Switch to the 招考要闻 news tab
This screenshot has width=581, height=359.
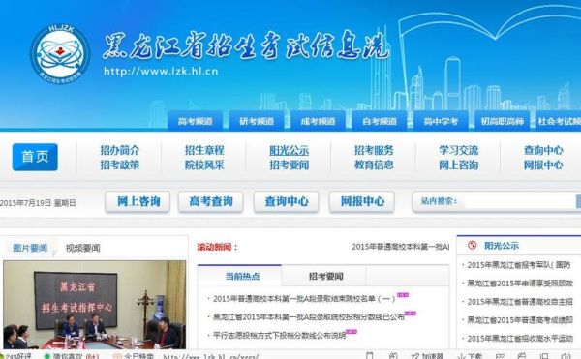[326, 276]
